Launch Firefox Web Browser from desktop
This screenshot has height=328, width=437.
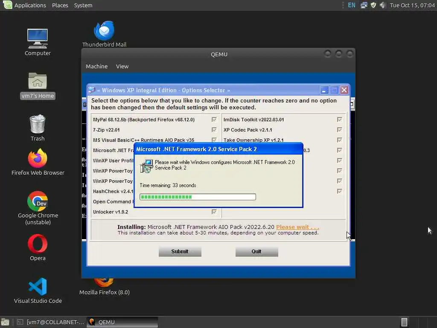pyautogui.click(x=38, y=162)
